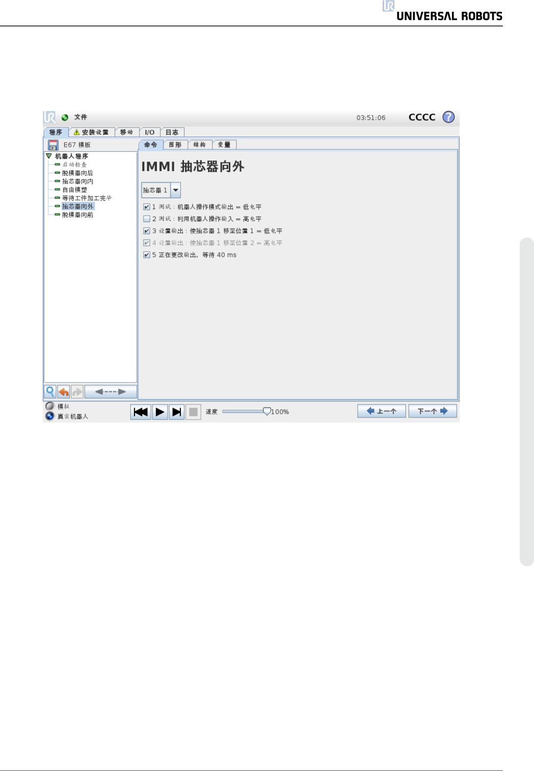
Task: Toggle checkbox 5 等待 40 ms
Action: coord(147,255)
